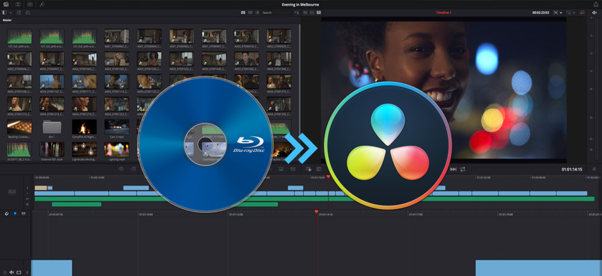Click the 01:00:14:00 upper ruler mark
602x276 pixels.
coord(97,178)
